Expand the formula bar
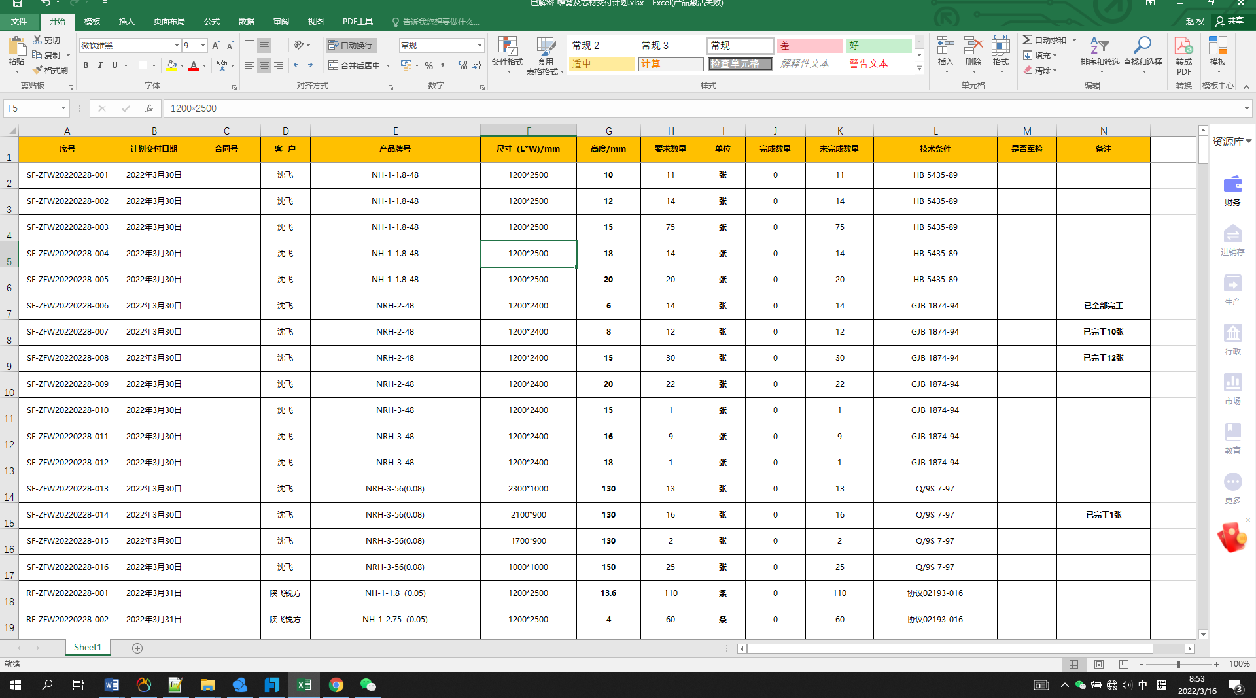The image size is (1256, 698). point(1247,108)
